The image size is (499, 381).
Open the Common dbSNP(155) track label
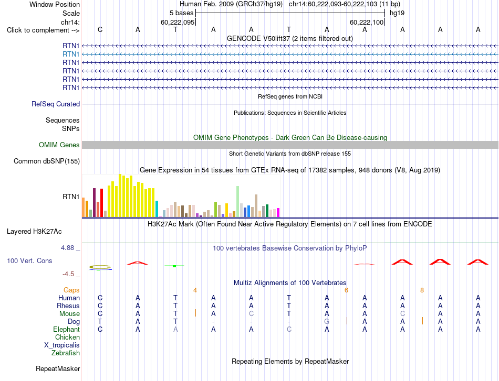[x=47, y=161]
